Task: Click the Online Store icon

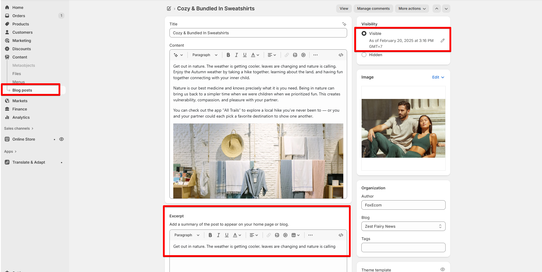Action: 7,139
